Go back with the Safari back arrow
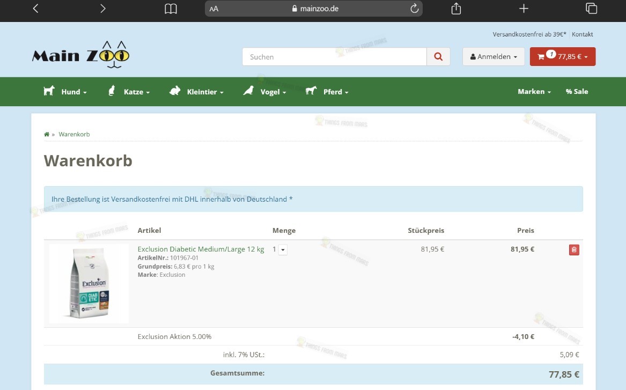 [35, 9]
